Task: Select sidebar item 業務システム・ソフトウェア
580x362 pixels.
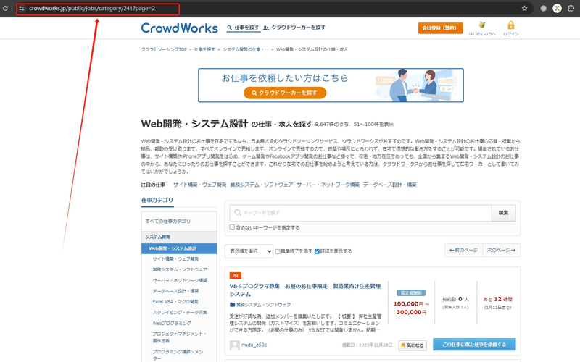Action: tap(180, 269)
